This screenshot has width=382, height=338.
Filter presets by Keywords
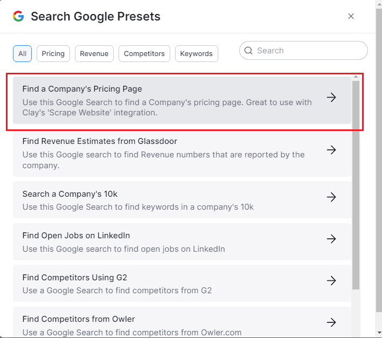click(x=196, y=53)
